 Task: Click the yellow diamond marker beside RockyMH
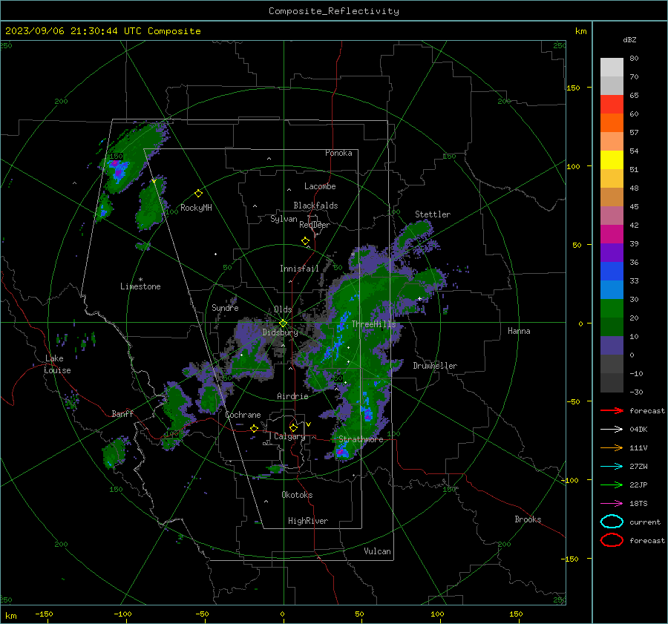(198, 194)
